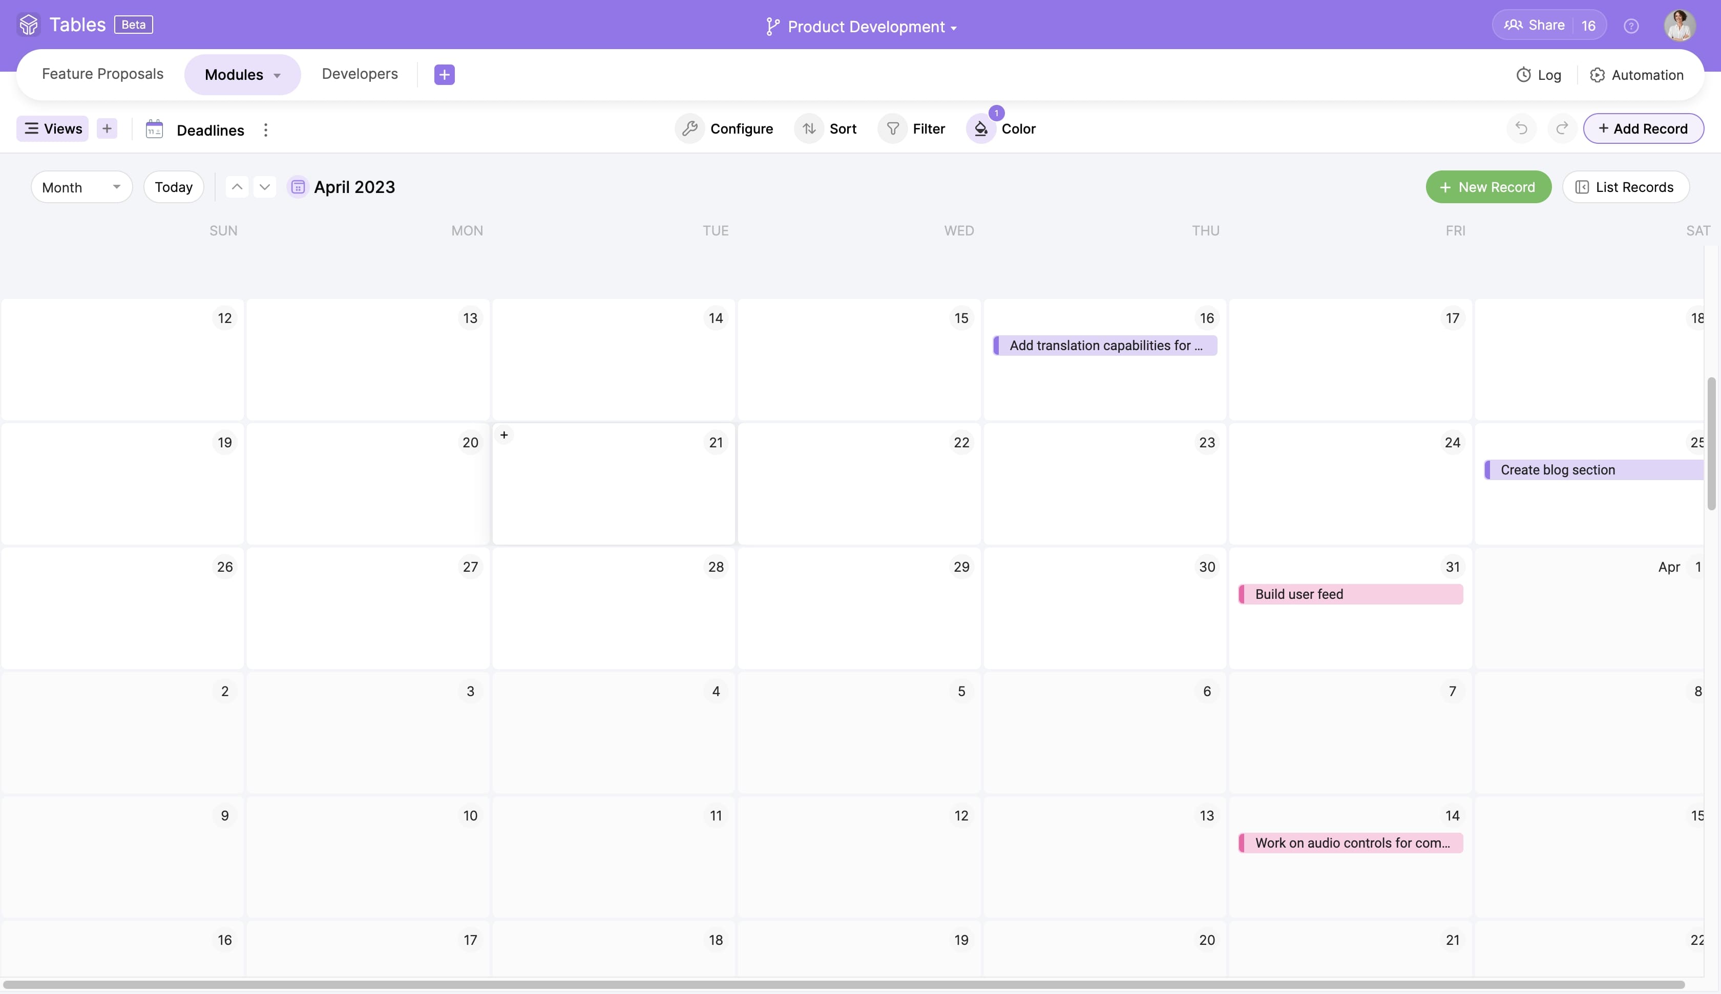
Task: Open the Deadlines view options menu
Action: (266, 129)
